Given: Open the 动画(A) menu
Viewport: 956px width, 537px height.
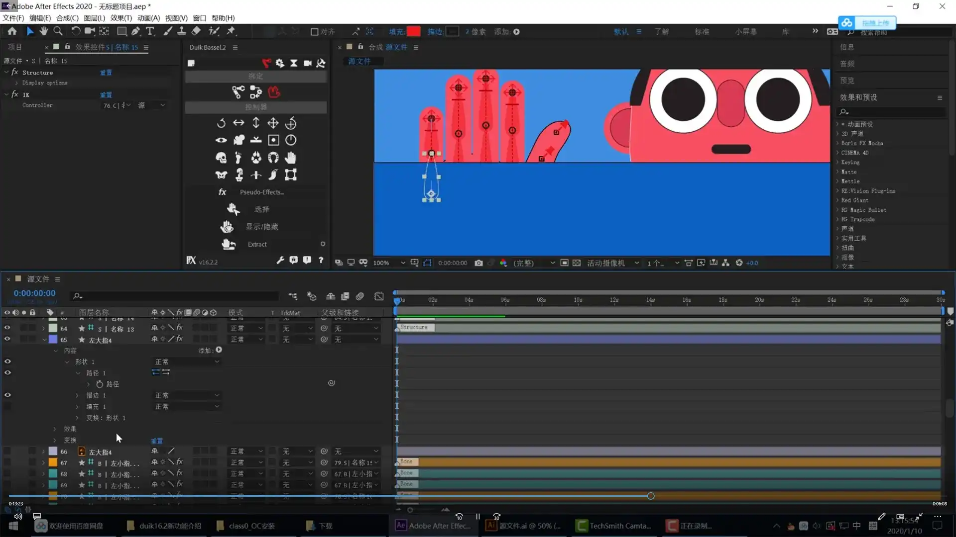Looking at the screenshot, I should tap(148, 18).
